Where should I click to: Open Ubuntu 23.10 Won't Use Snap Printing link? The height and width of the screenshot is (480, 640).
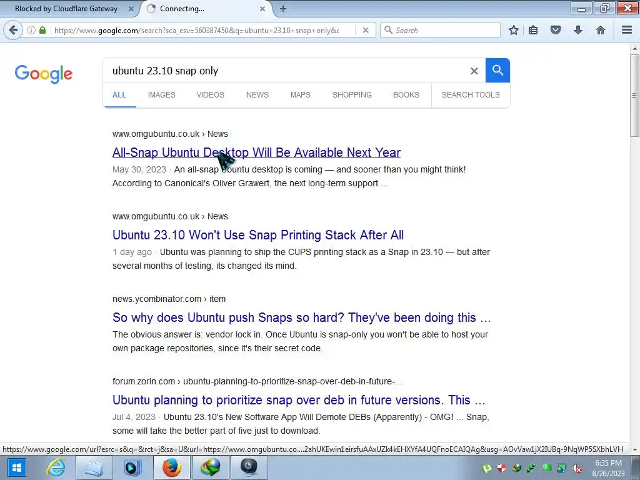(x=258, y=235)
